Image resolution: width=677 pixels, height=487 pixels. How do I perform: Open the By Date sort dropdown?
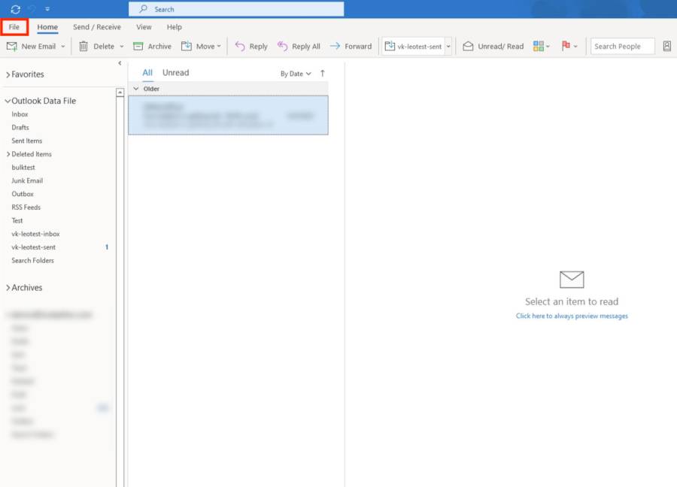(296, 74)
